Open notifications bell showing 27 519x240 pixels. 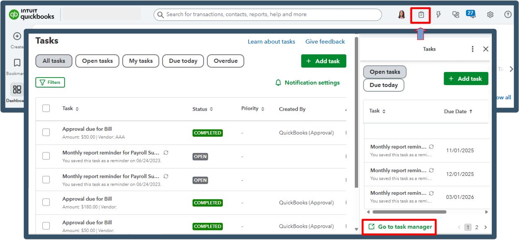[x=471, y=14]
